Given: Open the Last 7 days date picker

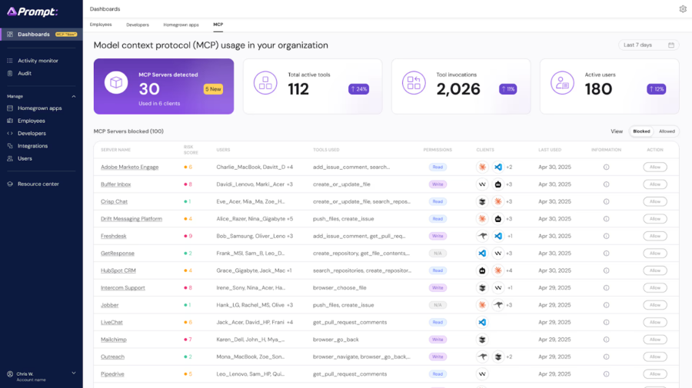Looking at the screenshot, I should coord(648,45).
